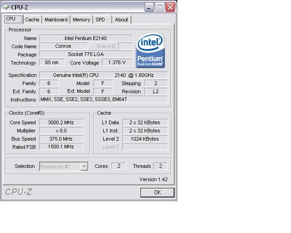Viewport: 291px width, 233px height.
Task: Click the empty Level 3 cache field
Action: pos(145,147)
